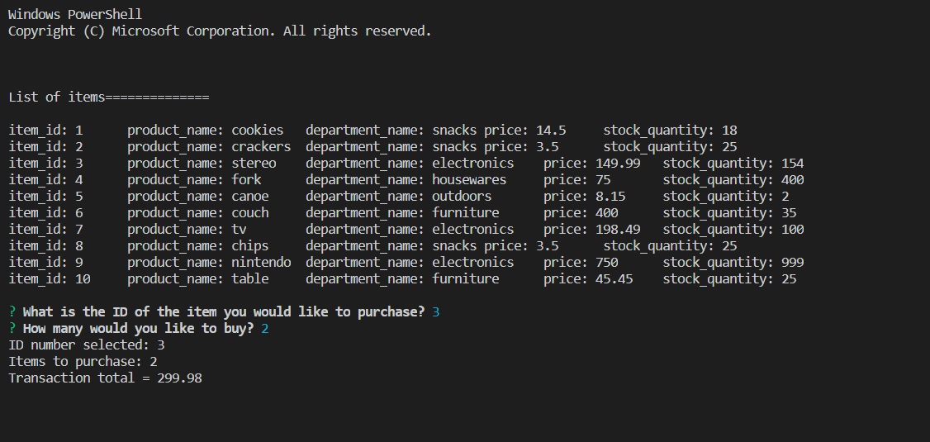The width and height of the screenshot is (930, 442).
Task: Click the Transaction total 299.98 value
Action: [180, 378]
